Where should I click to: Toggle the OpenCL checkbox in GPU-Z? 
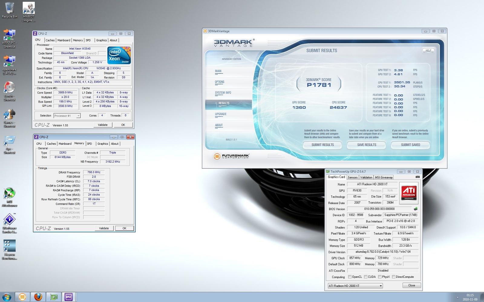(350, 277)
